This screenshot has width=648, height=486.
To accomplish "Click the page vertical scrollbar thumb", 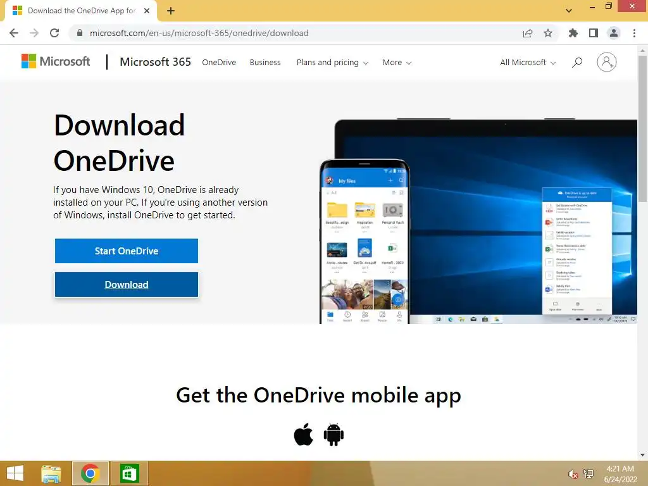I will pos(642,128).
